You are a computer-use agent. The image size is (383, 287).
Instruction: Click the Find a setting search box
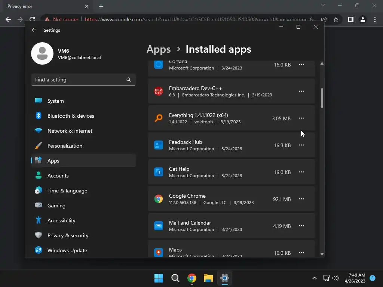point(83,80)
